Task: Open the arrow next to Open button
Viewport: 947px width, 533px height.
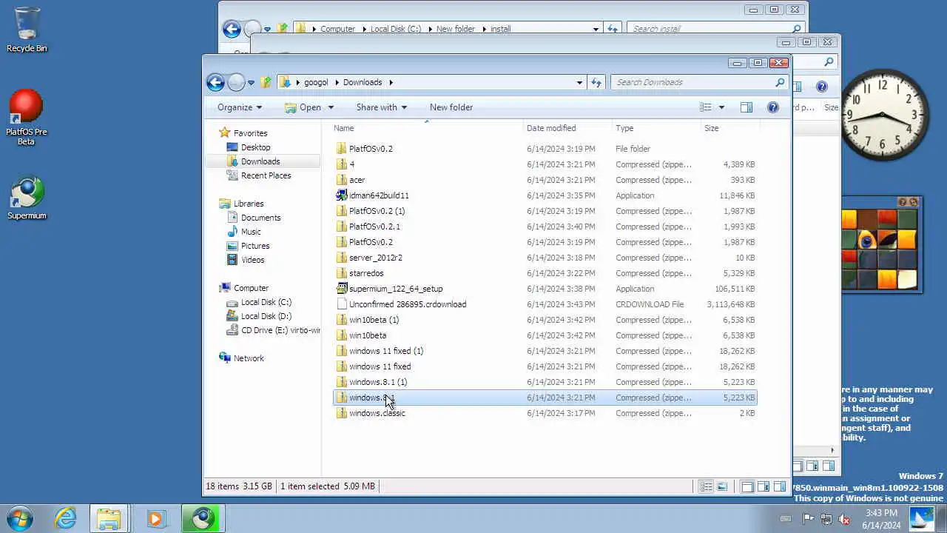Action: [331, 107]
